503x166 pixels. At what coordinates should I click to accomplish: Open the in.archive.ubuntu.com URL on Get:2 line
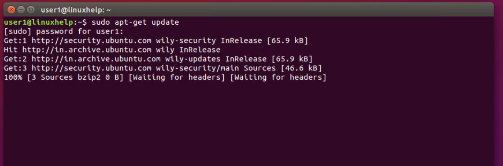(x=96, y=59)
